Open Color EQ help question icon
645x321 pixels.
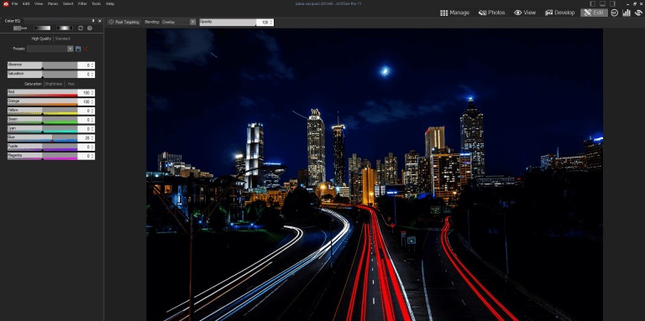tap(90, 28)
